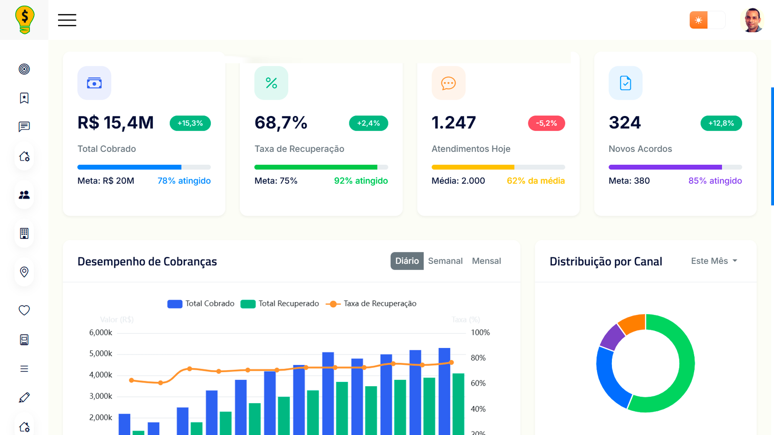Click the heart favorites sidebar icon

24,310
